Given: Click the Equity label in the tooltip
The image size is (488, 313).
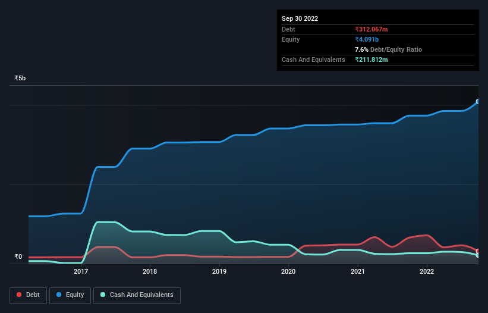Looking at the screenshot, I should (291, 39).
